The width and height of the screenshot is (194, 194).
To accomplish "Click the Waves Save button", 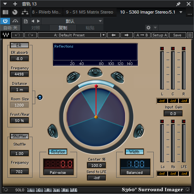I will 177,35.
